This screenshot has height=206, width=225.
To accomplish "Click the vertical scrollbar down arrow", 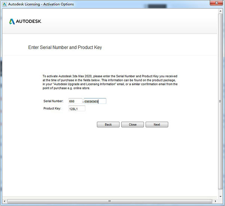I will tap(220, 196).
